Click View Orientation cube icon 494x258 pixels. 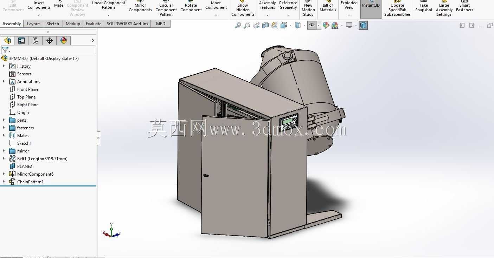(x=284, y=25)
